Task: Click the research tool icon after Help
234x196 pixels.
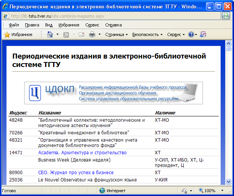Action: (x=203, y=34)
